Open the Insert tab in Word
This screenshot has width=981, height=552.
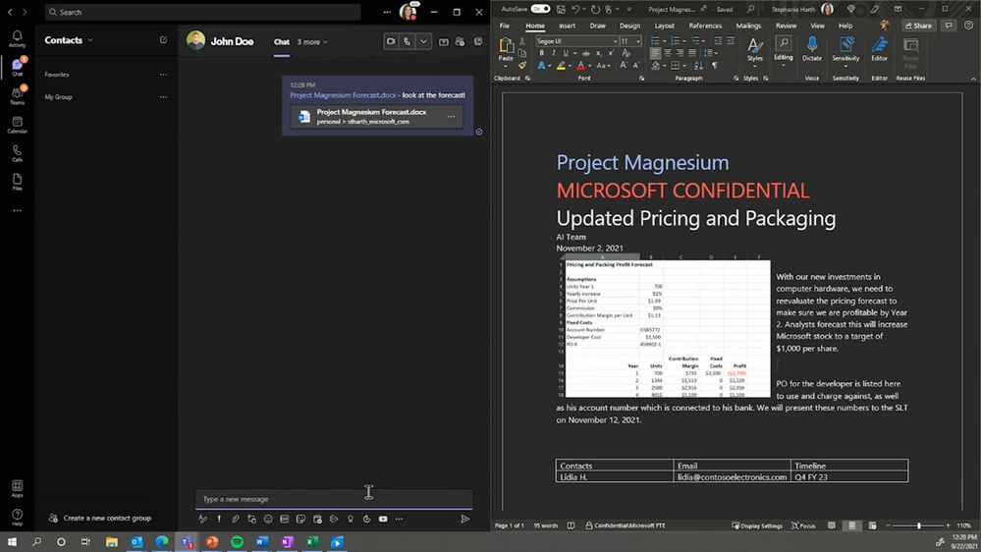pyautogui.click(x=567, y=26)
